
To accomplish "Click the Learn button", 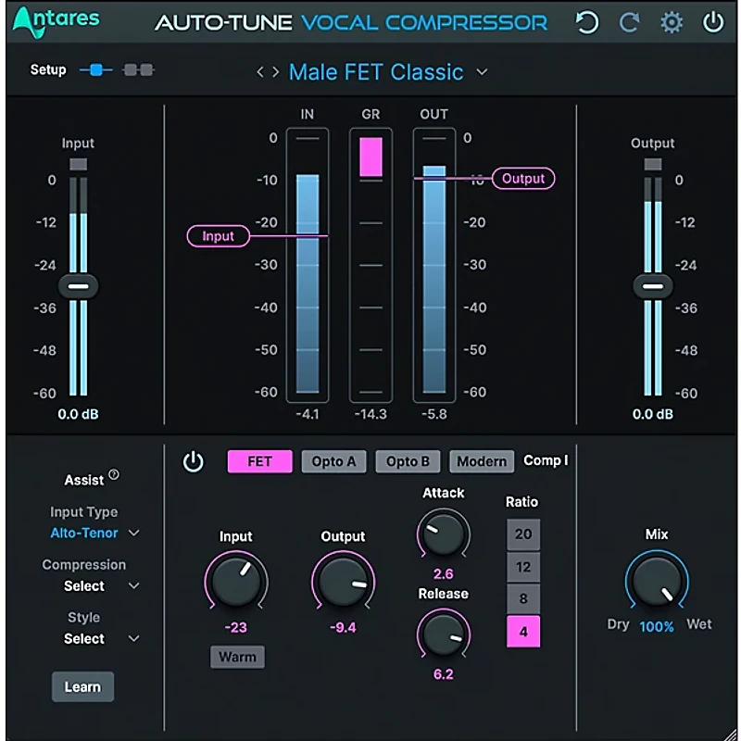I will [x=82, y=686].
